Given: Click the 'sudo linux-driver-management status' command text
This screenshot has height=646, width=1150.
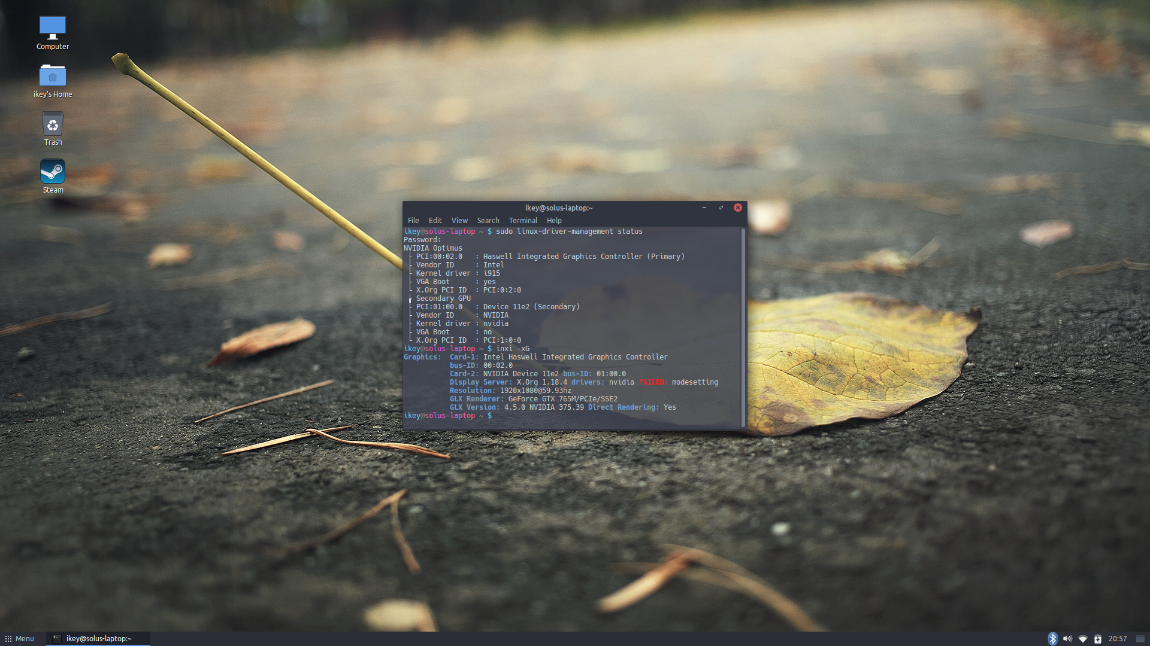Looking at the screenshot, I should (569, 231).
